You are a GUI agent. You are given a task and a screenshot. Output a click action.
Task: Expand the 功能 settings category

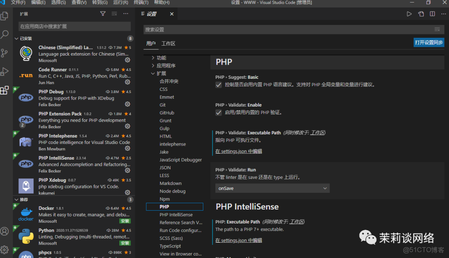pos(153,58)
